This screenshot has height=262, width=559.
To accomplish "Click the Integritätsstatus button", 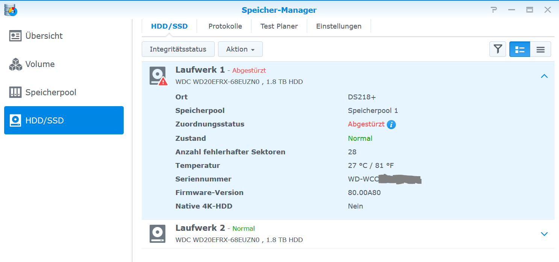I will 178,49.
